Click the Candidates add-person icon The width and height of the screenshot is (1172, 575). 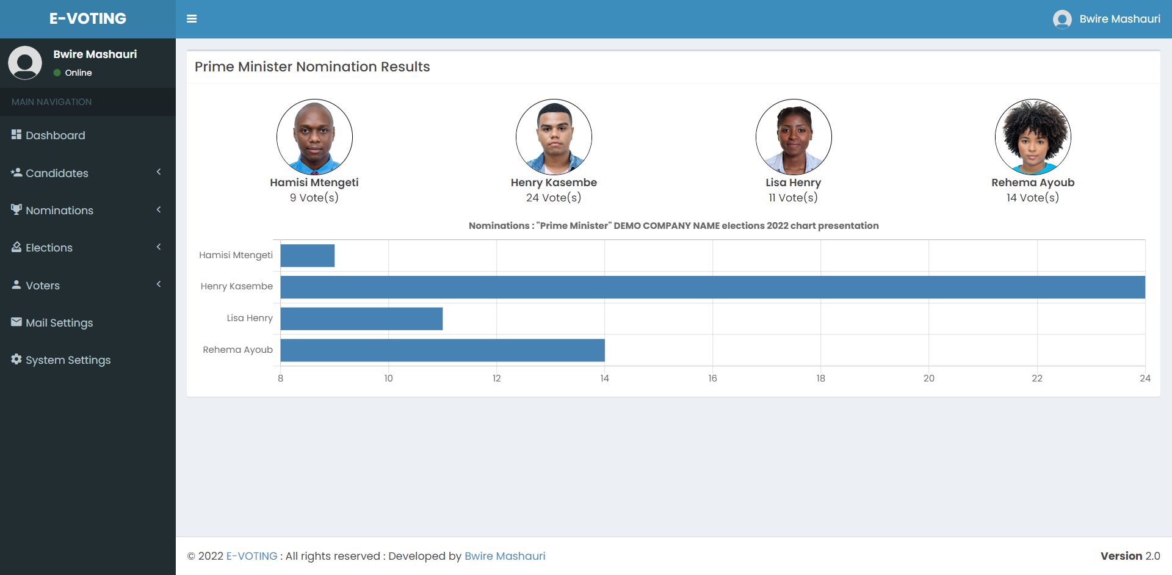pos(16,172)
